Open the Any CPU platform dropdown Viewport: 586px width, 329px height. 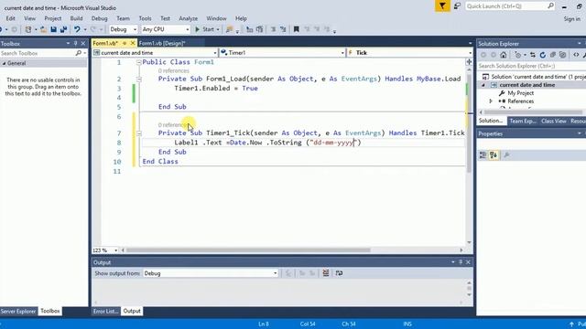point(166,29)
